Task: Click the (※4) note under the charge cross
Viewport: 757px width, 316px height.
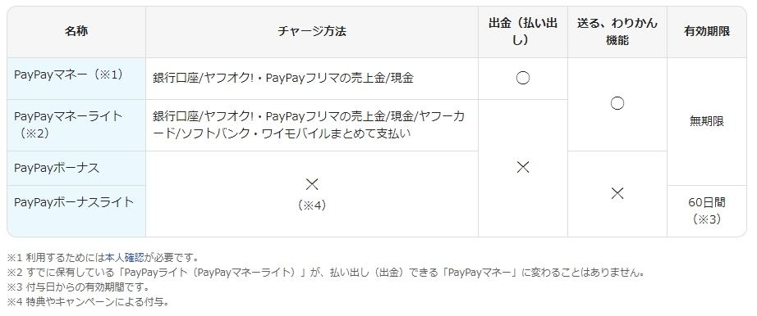Action: (x=312, y=205)
